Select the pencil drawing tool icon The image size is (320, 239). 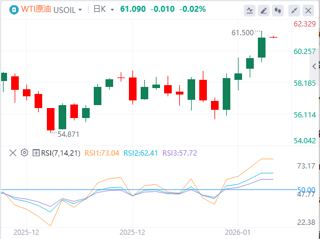point(264,11)
